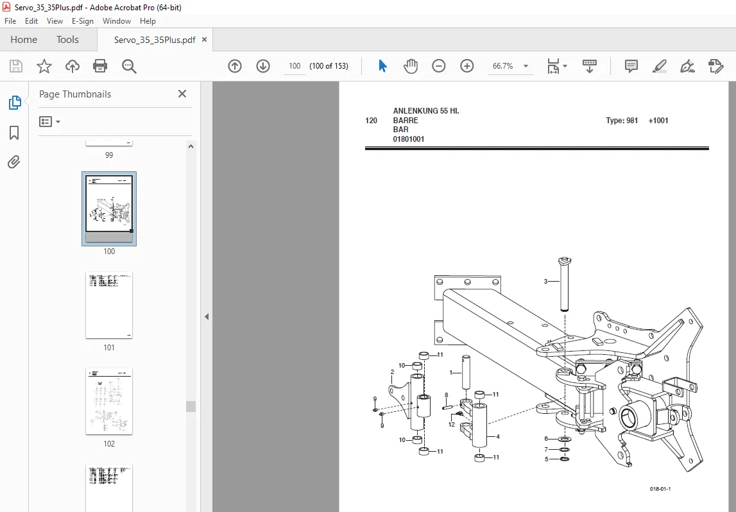Open the sign document pen tool

688,66
